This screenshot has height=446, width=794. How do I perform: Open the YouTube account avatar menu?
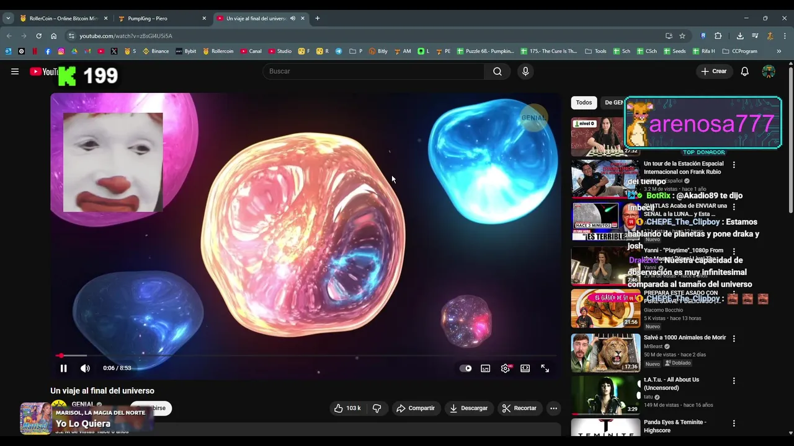click(x=769, y=71)
